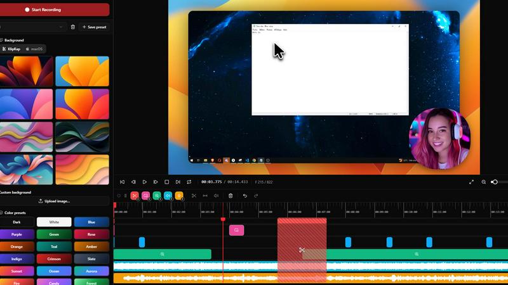Click the 00:03.775 current timecode
The image size is (508, 285).
point(211,182)
